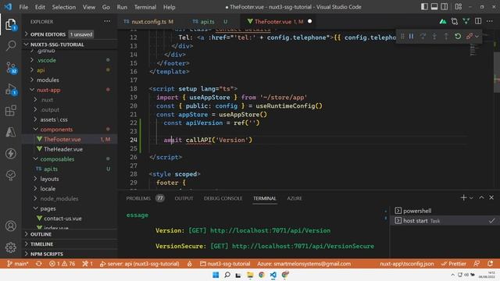The height and width of the screenshot is (281, 500).
Task: Close the bottom panel
Action: click(491, 197)
